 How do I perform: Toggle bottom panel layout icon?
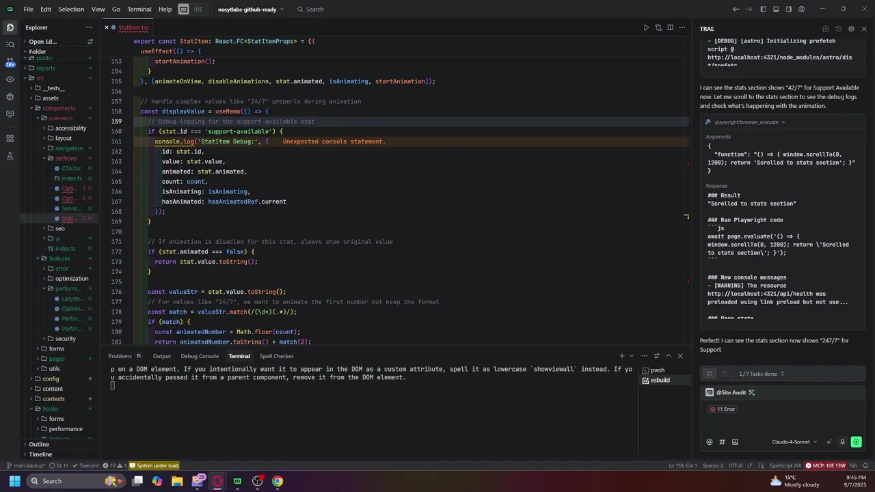click(x=776, y=9)
